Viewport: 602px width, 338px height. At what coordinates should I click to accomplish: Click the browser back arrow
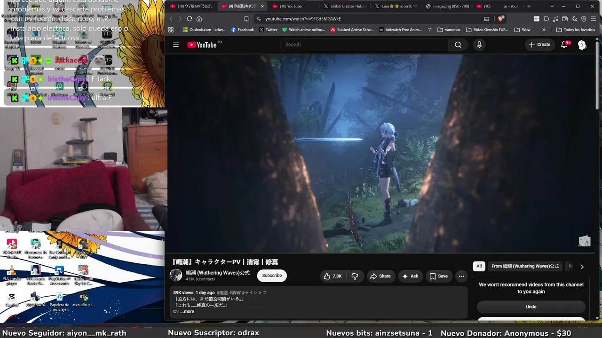point(171,19)
